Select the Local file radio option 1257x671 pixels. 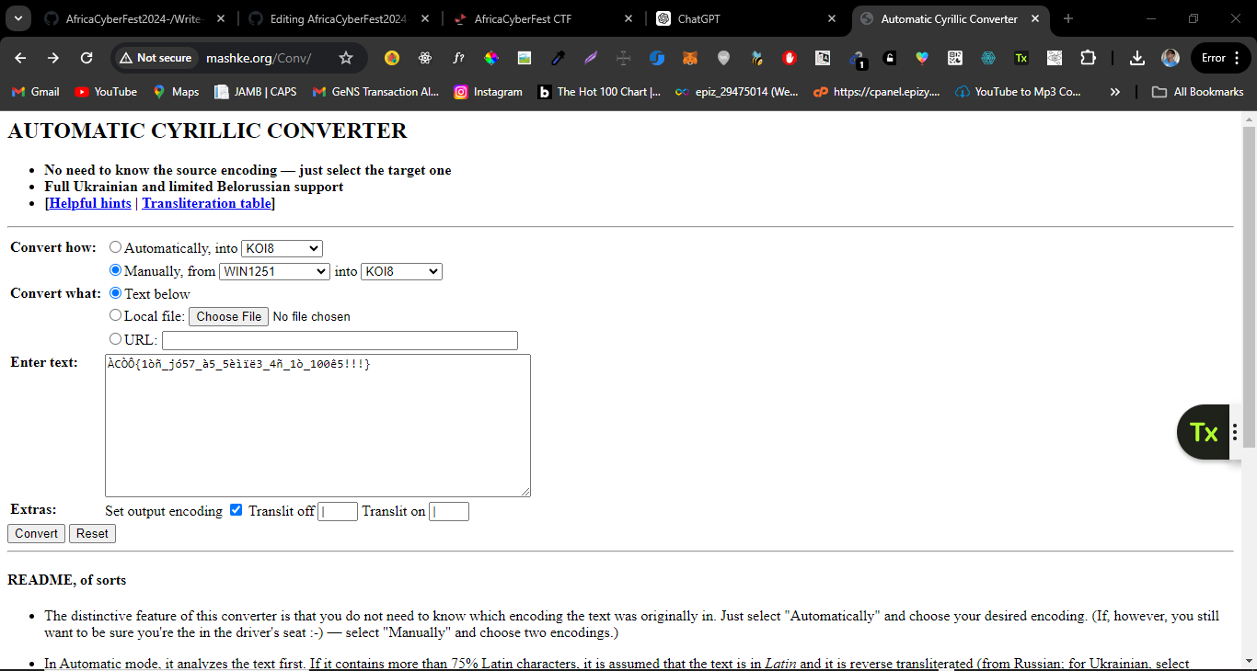pos(115,315)
